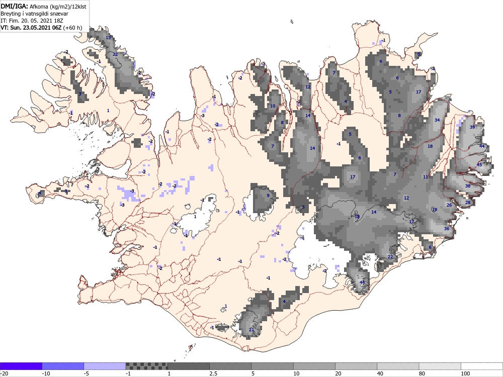Click the deep purple -20 to -10 legend swatch
The image size is (503, 377).
pos(21,366)
